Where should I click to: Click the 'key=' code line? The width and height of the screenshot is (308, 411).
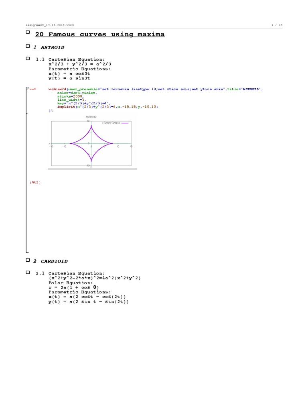coord(84,103)
